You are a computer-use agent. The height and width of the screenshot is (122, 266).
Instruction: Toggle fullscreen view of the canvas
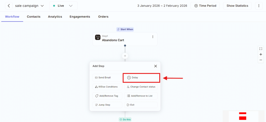(x=261, y=49)
